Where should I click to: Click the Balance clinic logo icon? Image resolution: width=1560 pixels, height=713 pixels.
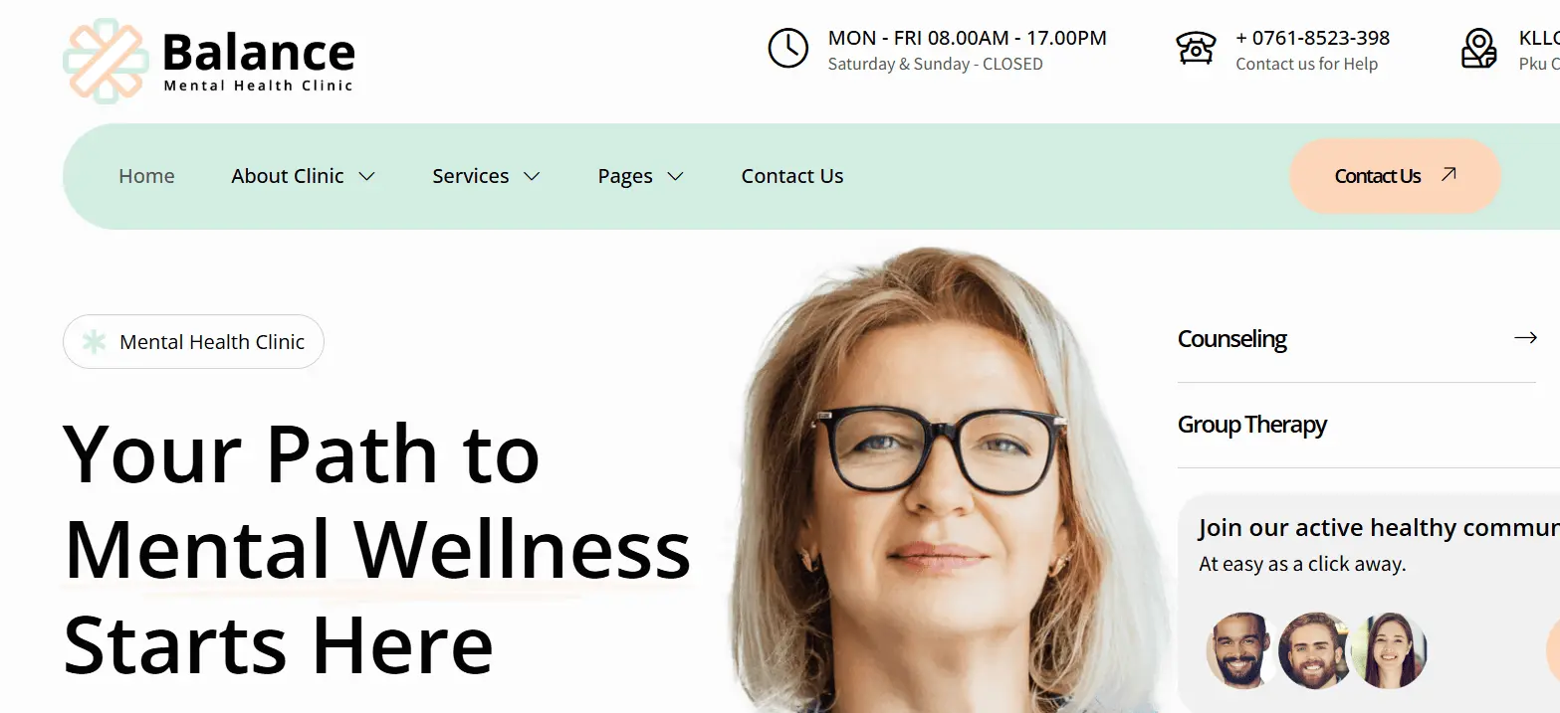(107, 61)
